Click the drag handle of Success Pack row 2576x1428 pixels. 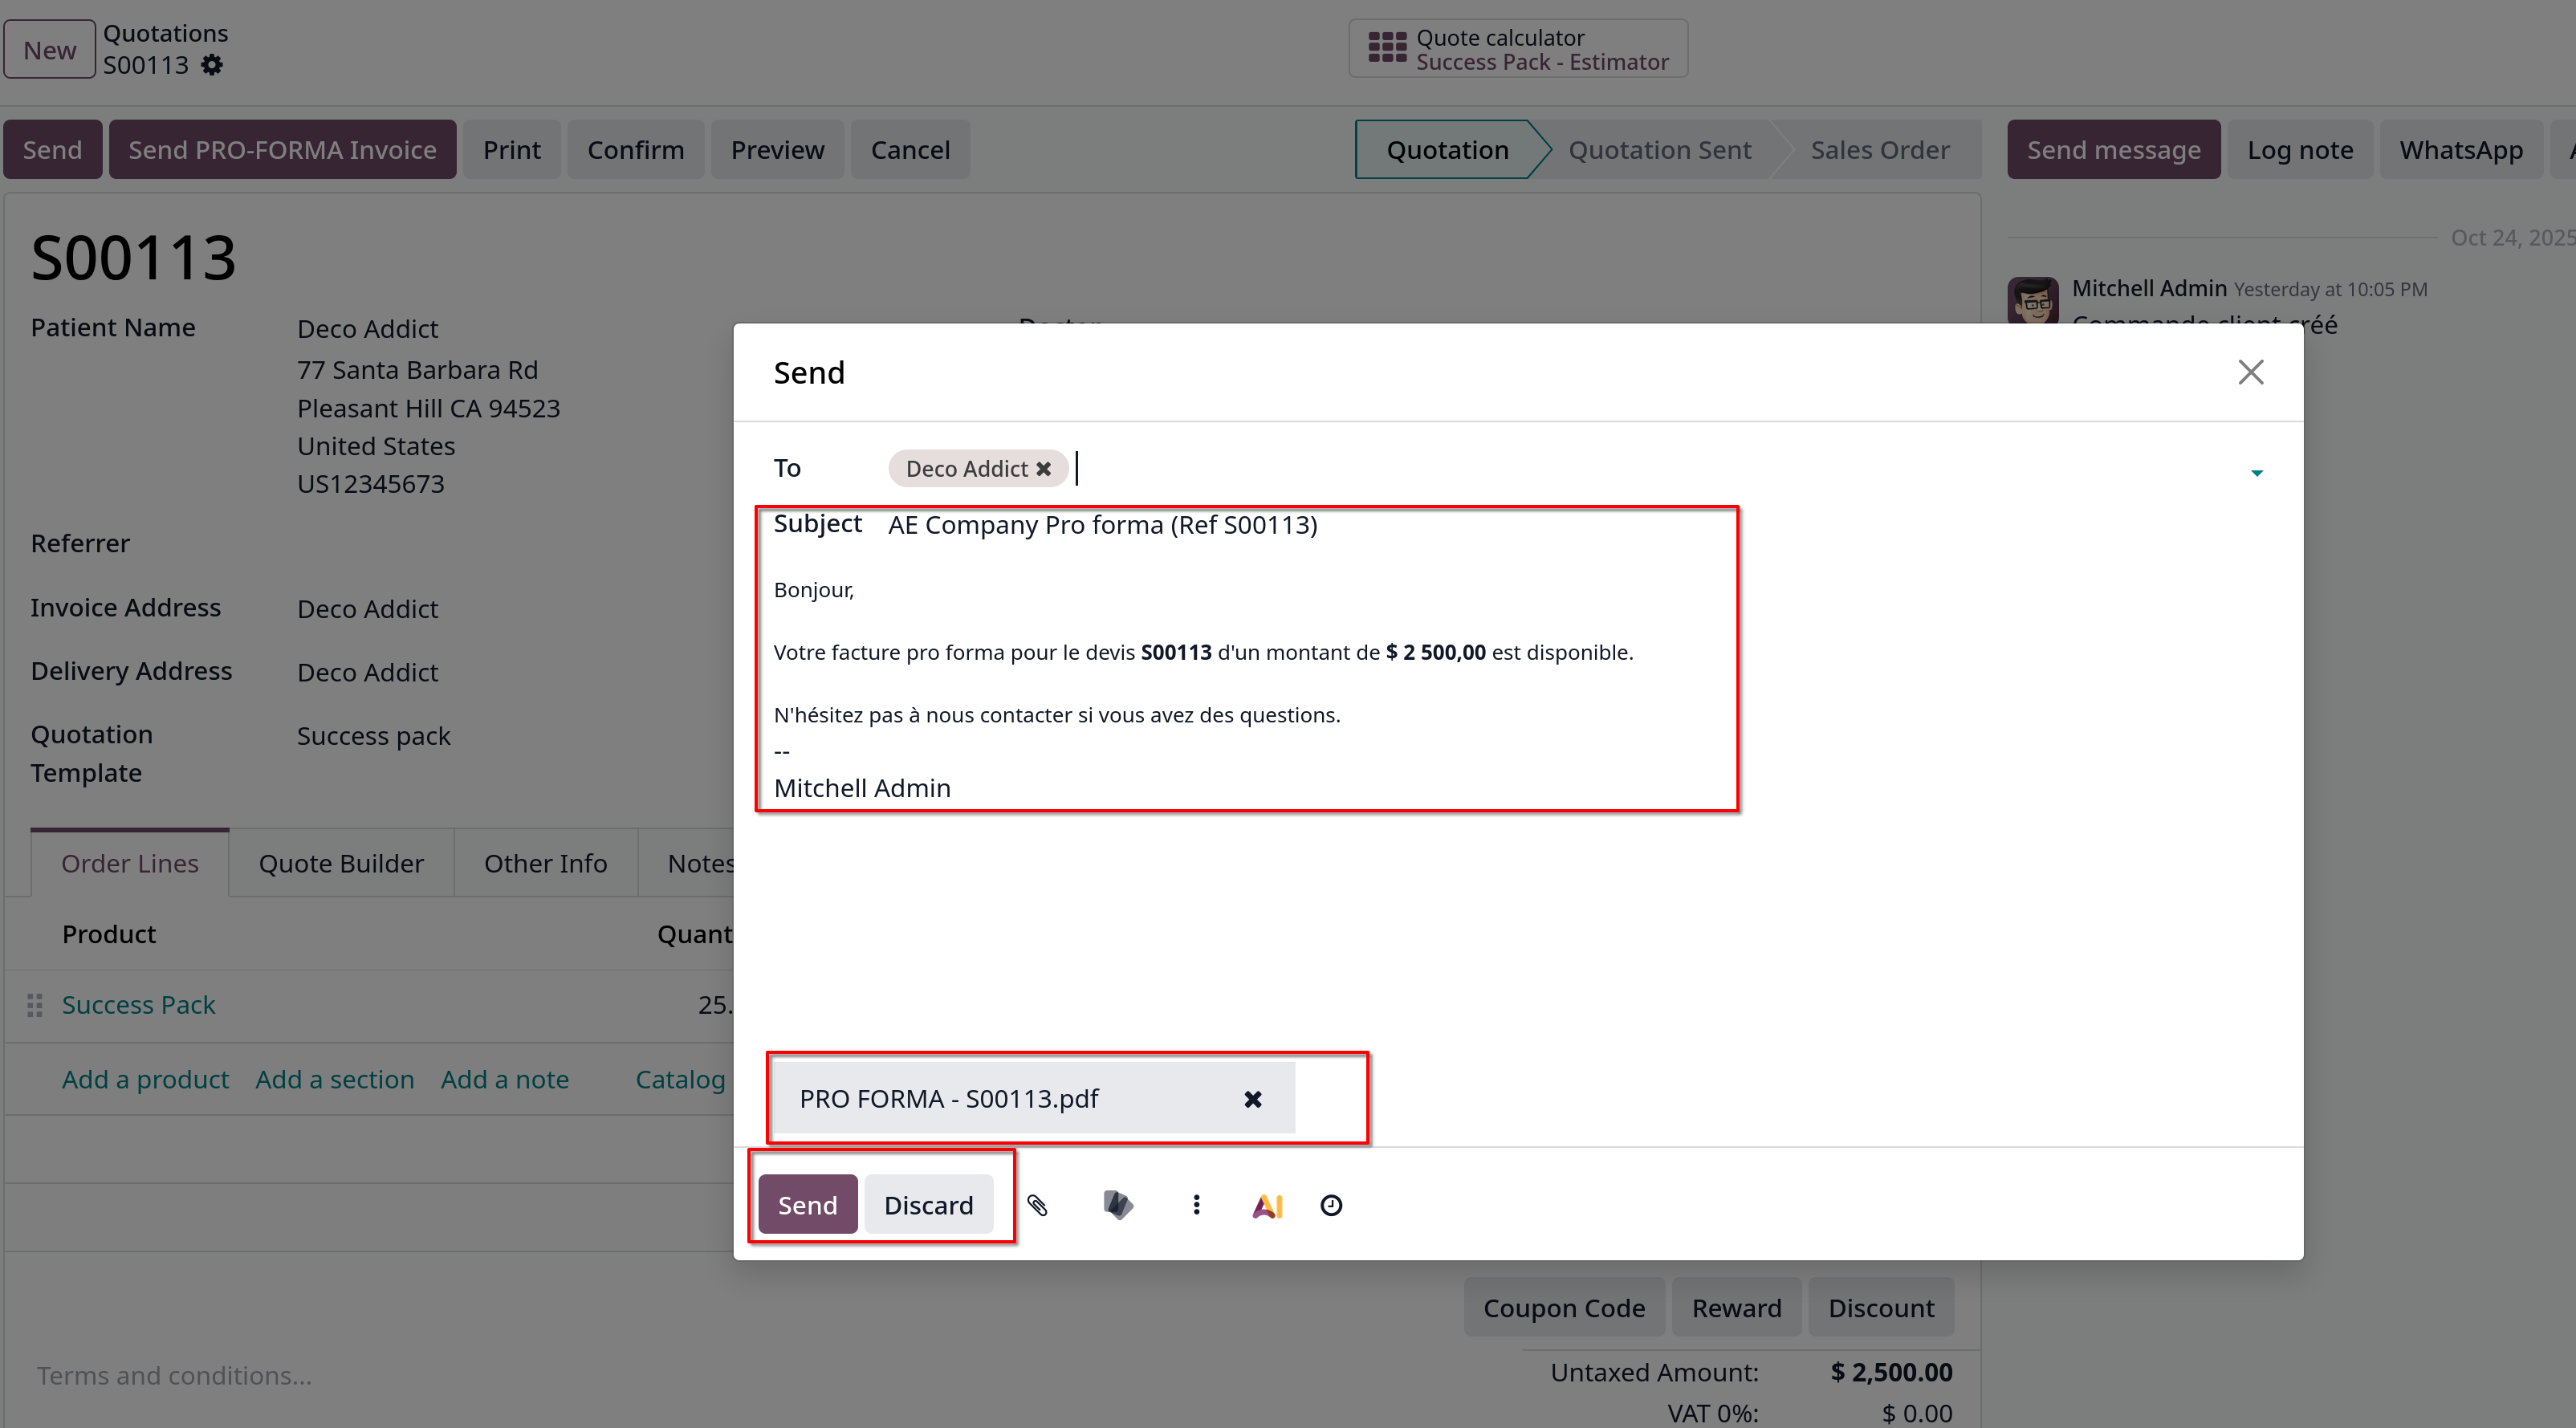tap(35, 1005)
